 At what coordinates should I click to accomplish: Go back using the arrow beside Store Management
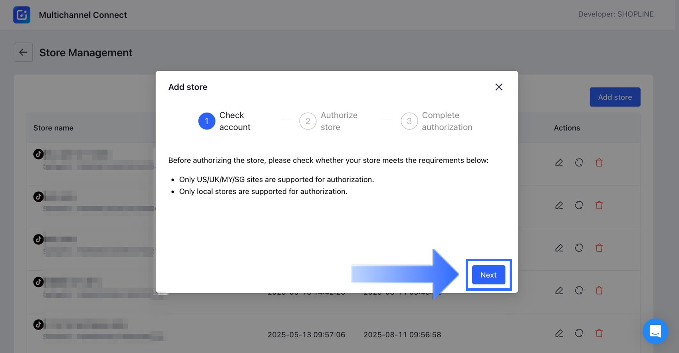pyautogui.click(x=23, y=52)
